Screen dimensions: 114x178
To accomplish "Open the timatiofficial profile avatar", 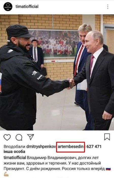I will pyautogui.click(x=8, y=7).
